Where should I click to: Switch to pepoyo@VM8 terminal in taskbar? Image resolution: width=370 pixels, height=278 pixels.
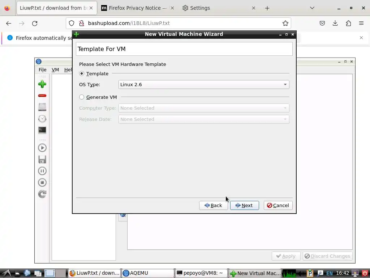coord(201,273)
